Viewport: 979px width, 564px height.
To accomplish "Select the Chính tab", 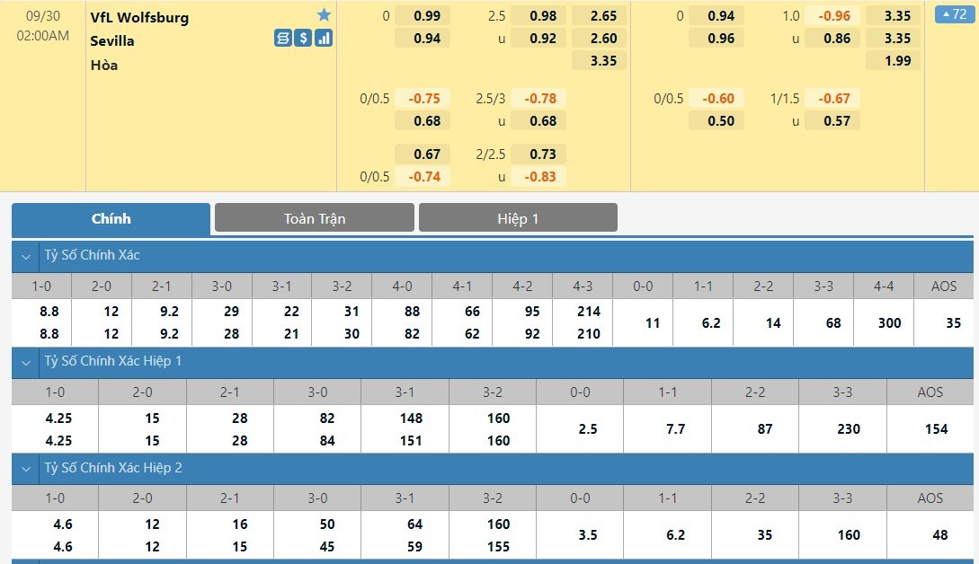I will [111, 218].
